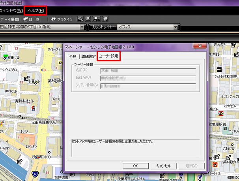Click the red logo icon below 廣瀬本社ビル

[x=33, y=108]
